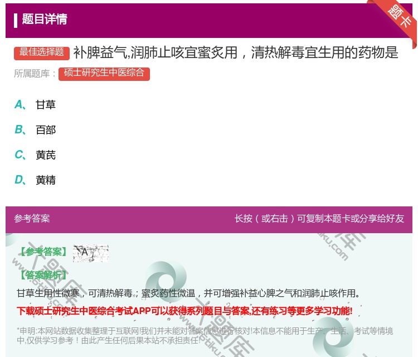Click the 最佳选择题 question type badge
The width and height of the screenshot is (418, 357).
pyautogui.click(x=42, y=53)
